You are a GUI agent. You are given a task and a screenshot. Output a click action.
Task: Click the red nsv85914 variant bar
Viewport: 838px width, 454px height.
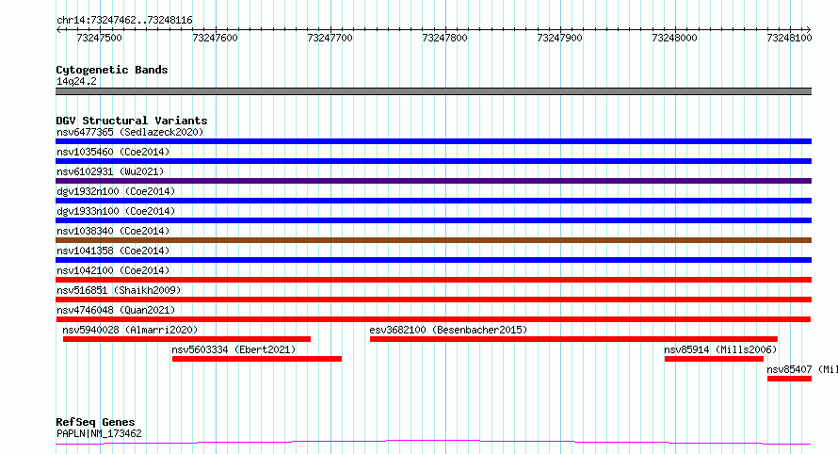point(714,359)
